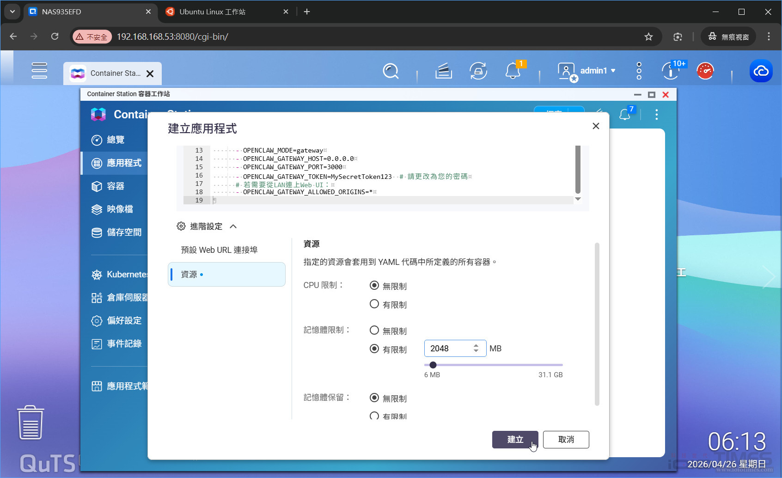Click the 取消 button
782x478 pixels.
pos(566,440)
